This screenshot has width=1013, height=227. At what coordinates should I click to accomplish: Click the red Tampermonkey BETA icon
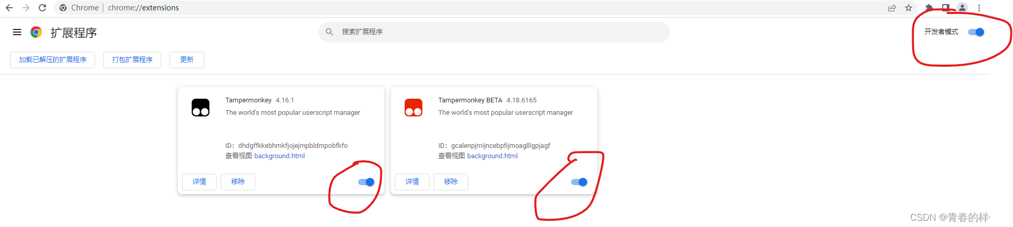413,108
